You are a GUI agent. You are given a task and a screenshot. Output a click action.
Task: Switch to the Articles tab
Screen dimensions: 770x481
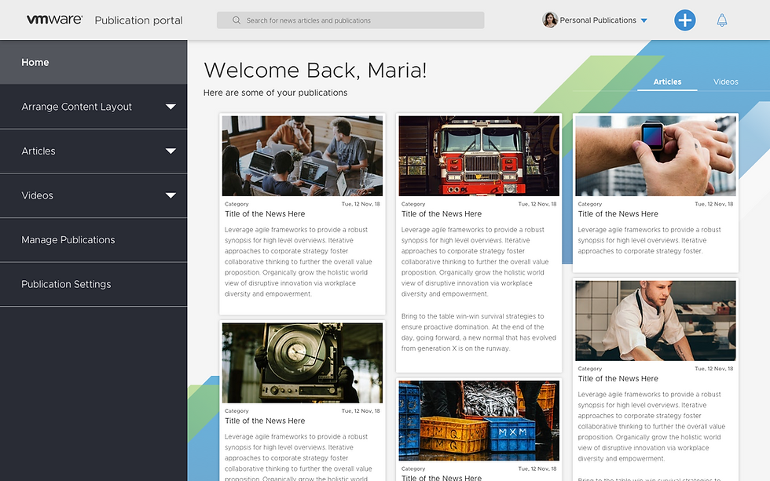[x=667, y=82]
